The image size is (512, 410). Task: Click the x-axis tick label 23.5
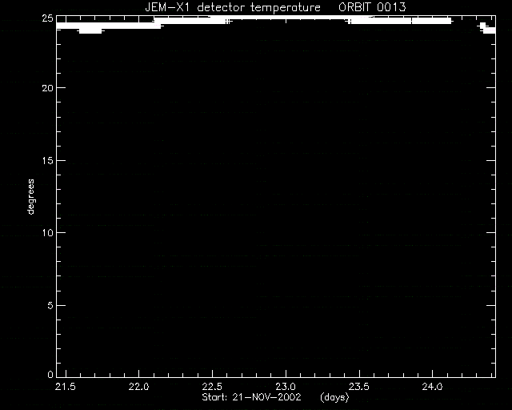(359, 387)
